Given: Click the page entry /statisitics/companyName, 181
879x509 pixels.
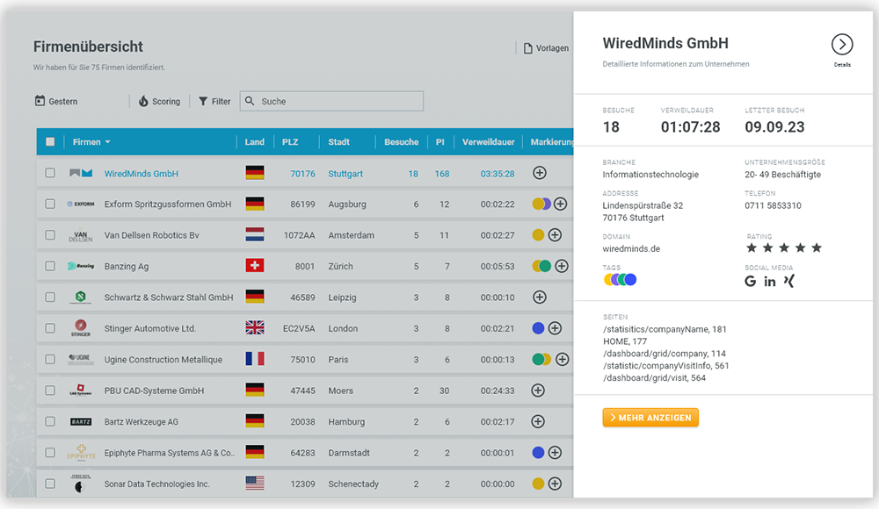Looking at the screenshot, I should click(665, 329).
